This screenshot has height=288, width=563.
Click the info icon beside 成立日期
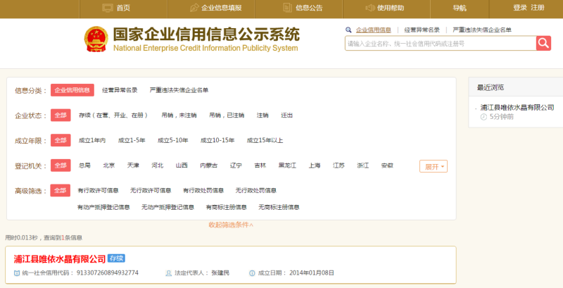252,273
